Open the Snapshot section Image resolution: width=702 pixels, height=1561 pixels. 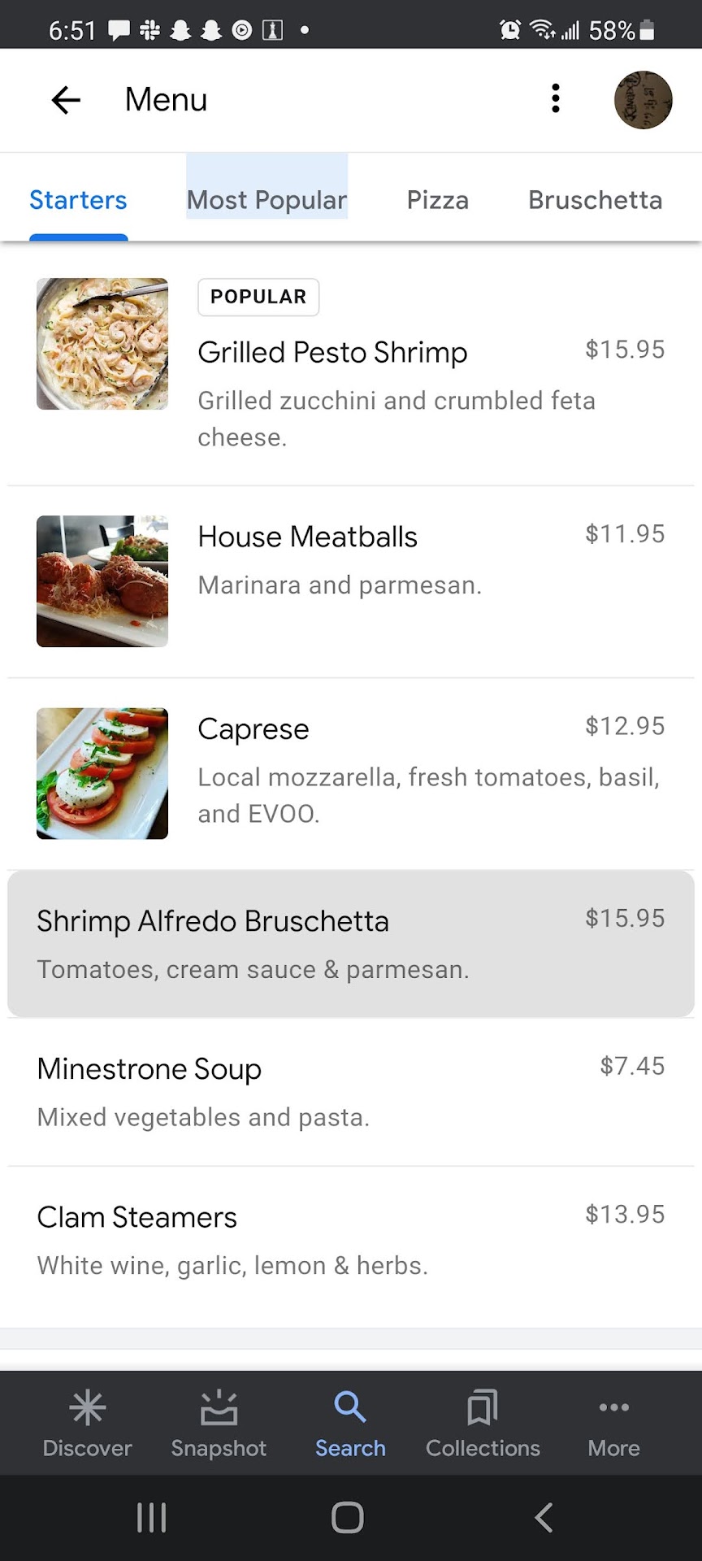tap(219, 1423)
